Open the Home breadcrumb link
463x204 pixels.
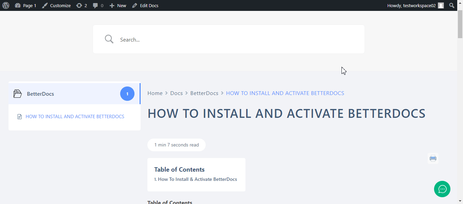(x=155, y=93)
